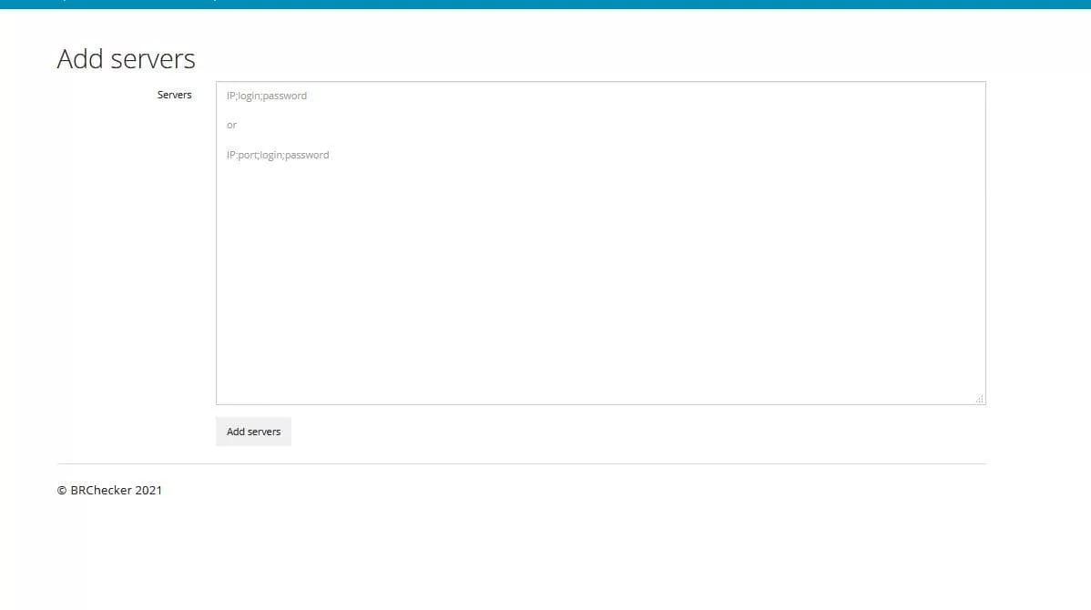
Task: Click the "Servers" field label
Action: click(x=174, y=94)
